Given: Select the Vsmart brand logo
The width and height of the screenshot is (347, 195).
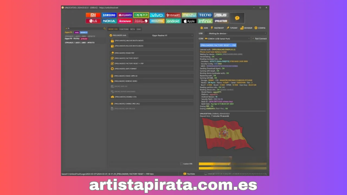Looking at the screenshot, I should 173,15.
